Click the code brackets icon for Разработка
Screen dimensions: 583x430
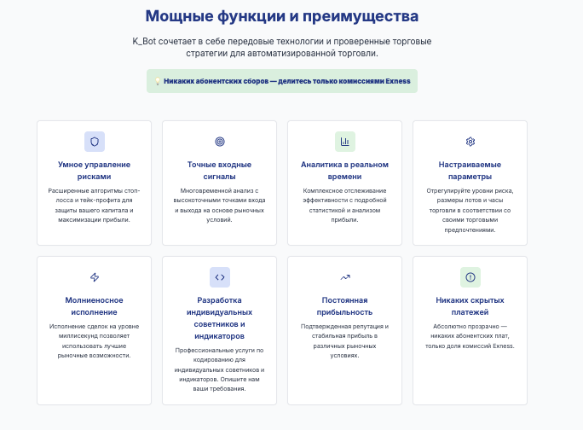pos(220,277)
